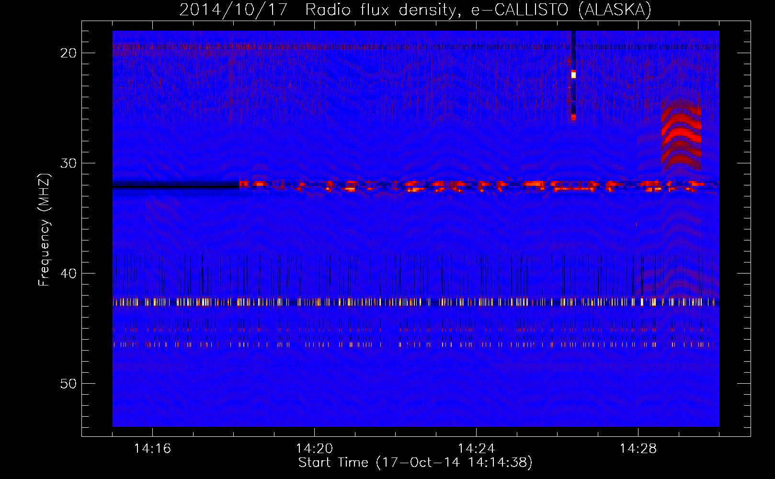The height and width of the screenshot is (479, 775).
Task: Select the 40 MHz frequency tick label
Action: coord(69,273)
